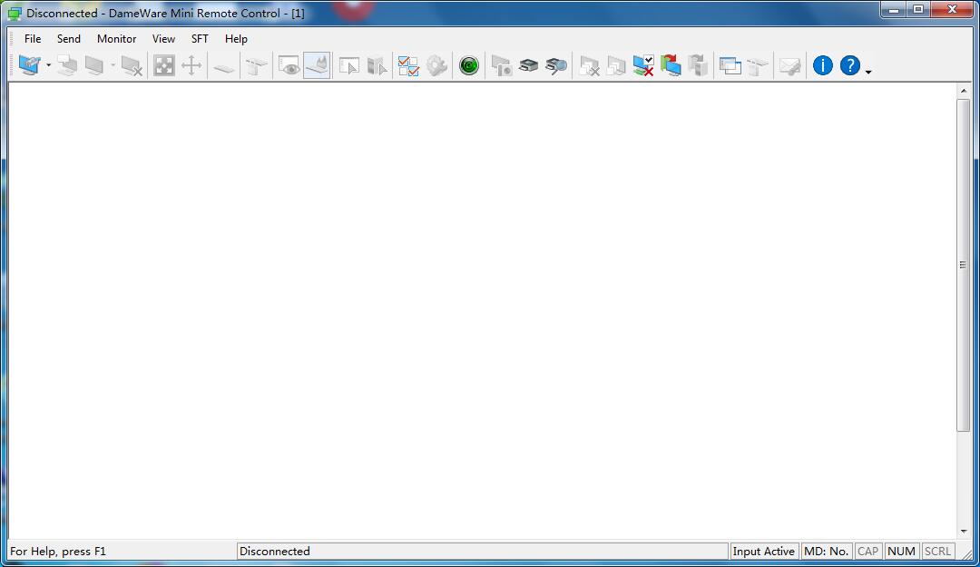Expand the toolbar options arrow after help icon

click(868, 72)
